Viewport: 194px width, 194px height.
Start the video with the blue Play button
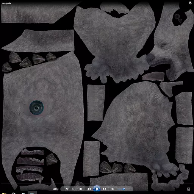97,189
